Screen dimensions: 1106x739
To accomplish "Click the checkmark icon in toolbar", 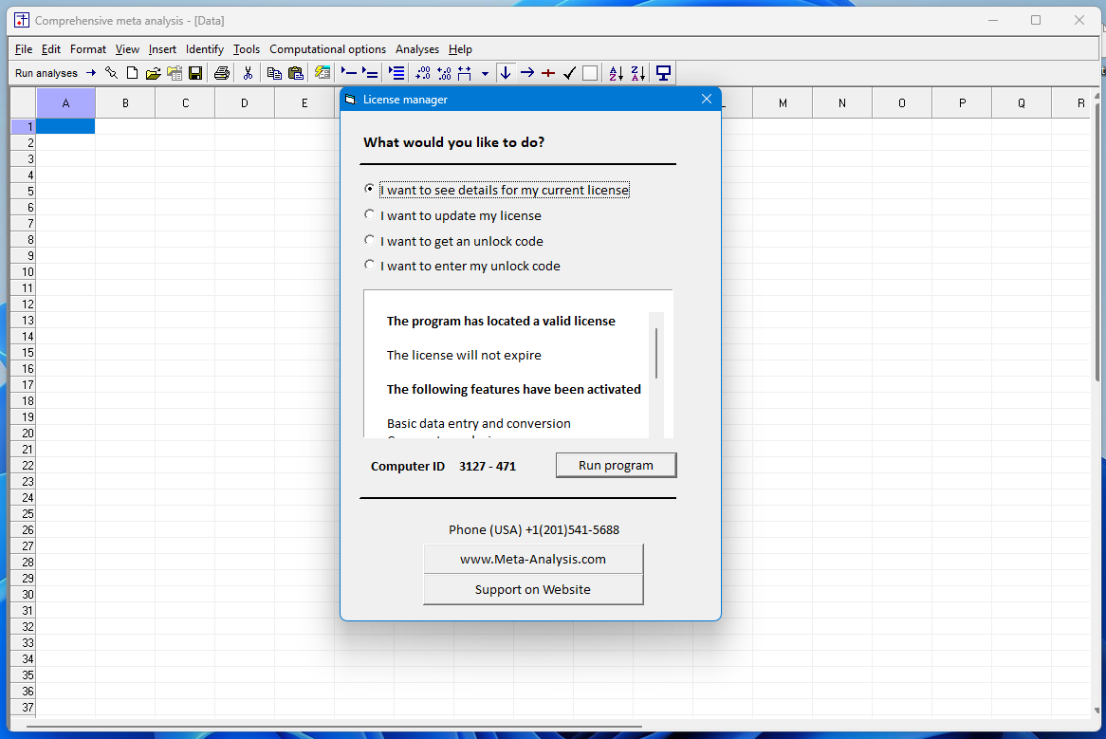I will coord(569,73).
